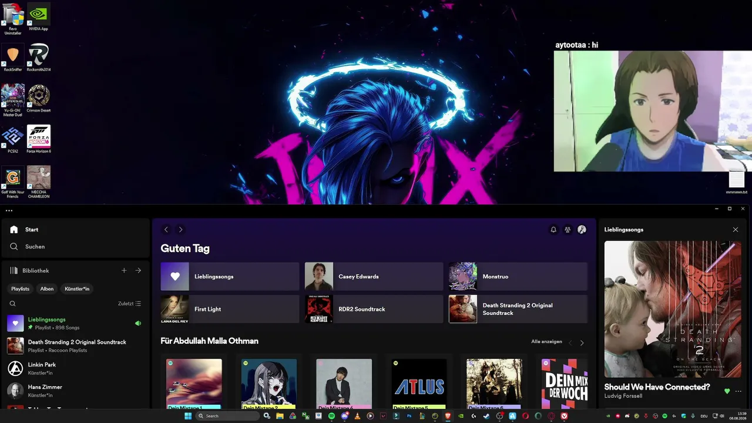Open Lieblingssongs playlist in library list
Viewport: 752px width, 423px height.
(75, 323)
